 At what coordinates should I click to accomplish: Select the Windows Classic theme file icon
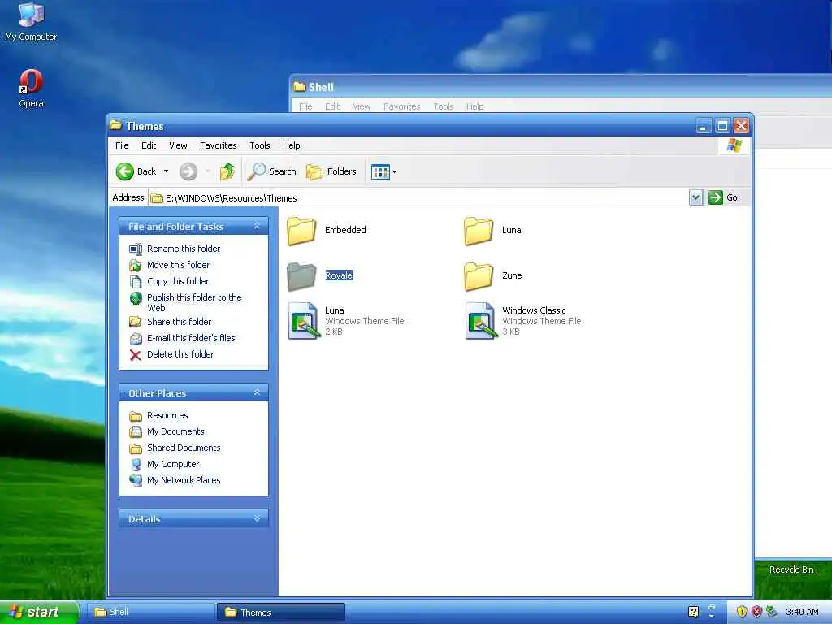(480, 320)
